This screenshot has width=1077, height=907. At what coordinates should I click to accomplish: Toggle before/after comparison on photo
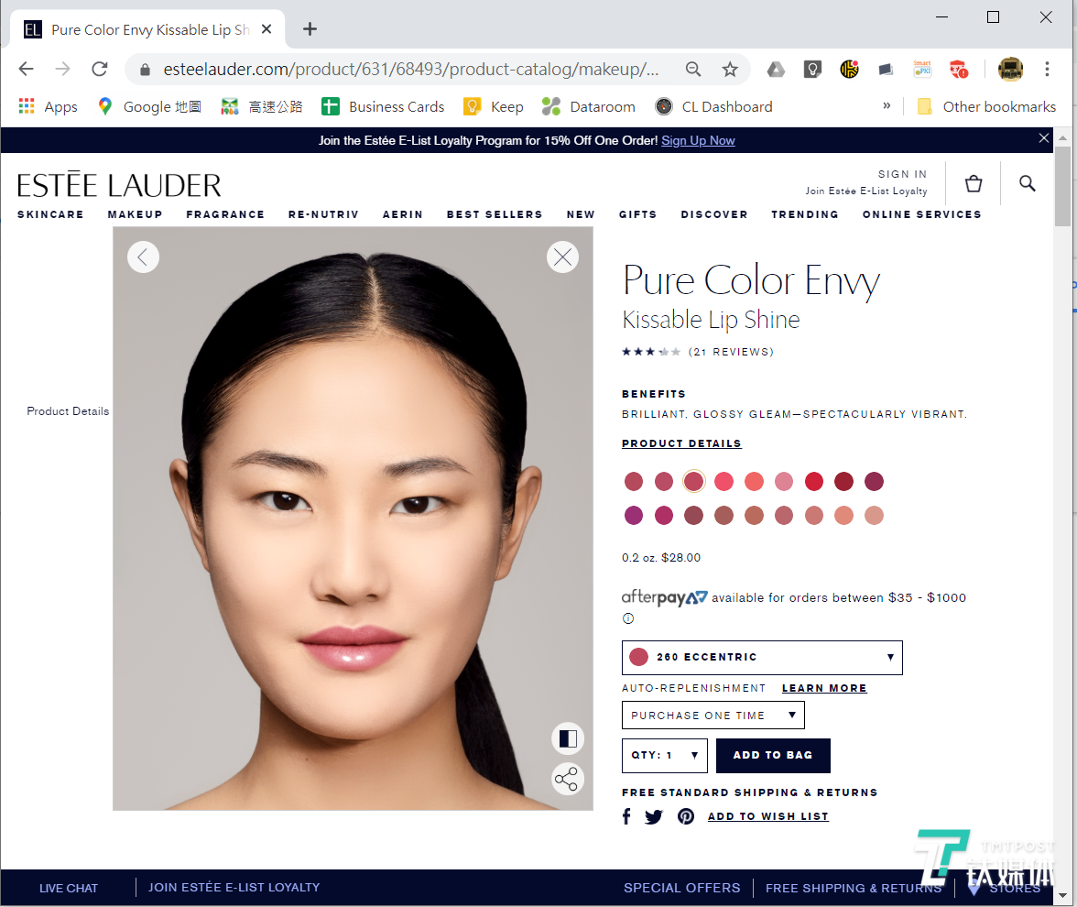coord(568,738)
